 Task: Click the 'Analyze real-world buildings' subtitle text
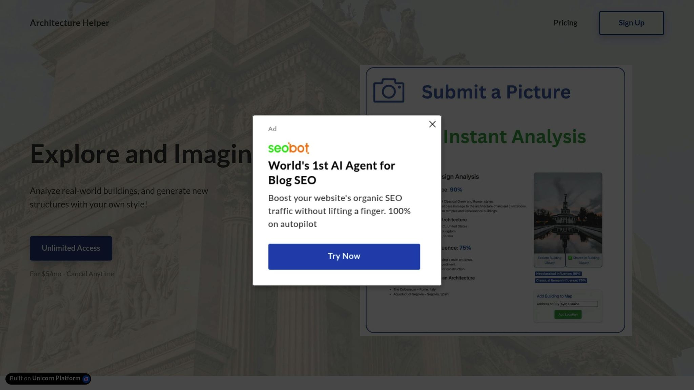pos(119,198)
